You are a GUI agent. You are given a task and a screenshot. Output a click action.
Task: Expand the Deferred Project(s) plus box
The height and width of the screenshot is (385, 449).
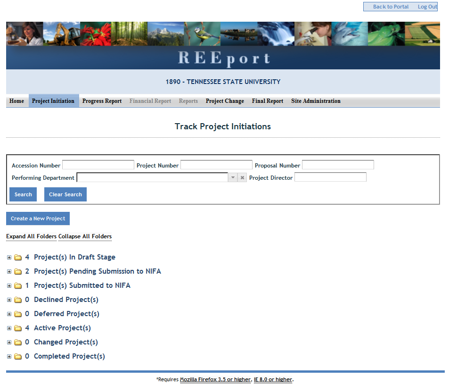9,314
